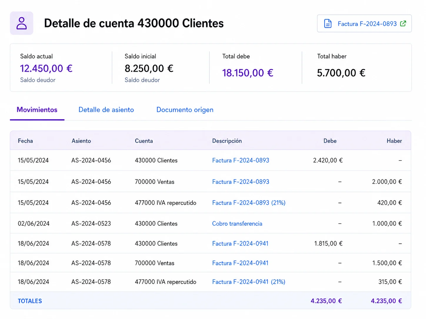Viewport: 426px width, 319px height.
Task: Click the Cuenta column header
Action: coord(144,141)
